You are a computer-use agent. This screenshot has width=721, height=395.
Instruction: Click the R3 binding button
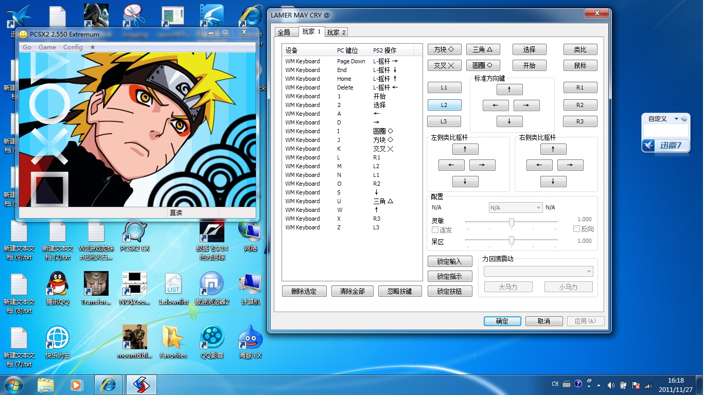pyautogui.click(x=580, y=121)
